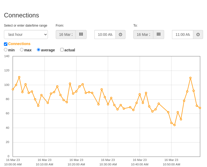The height and width of the screenshot is (167, 207).
Task: Select the min radio option
Action: pyautogui.click(x=6, y=50)
